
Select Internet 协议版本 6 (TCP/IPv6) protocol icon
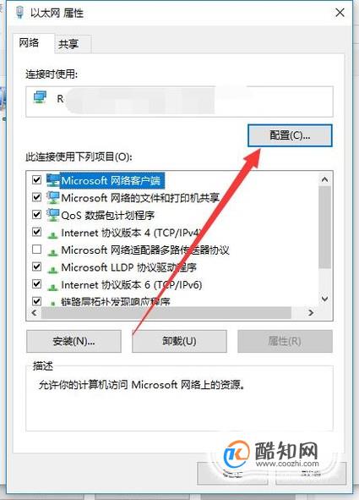point(53,286)
